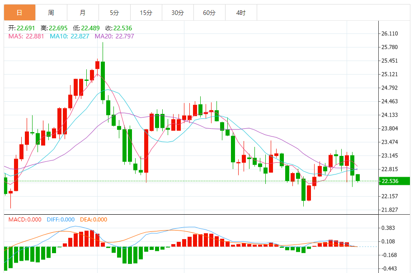Screen dimensions: 414x273
Task: Click the green 22.536 current price tag
Action: click(394, 181)
